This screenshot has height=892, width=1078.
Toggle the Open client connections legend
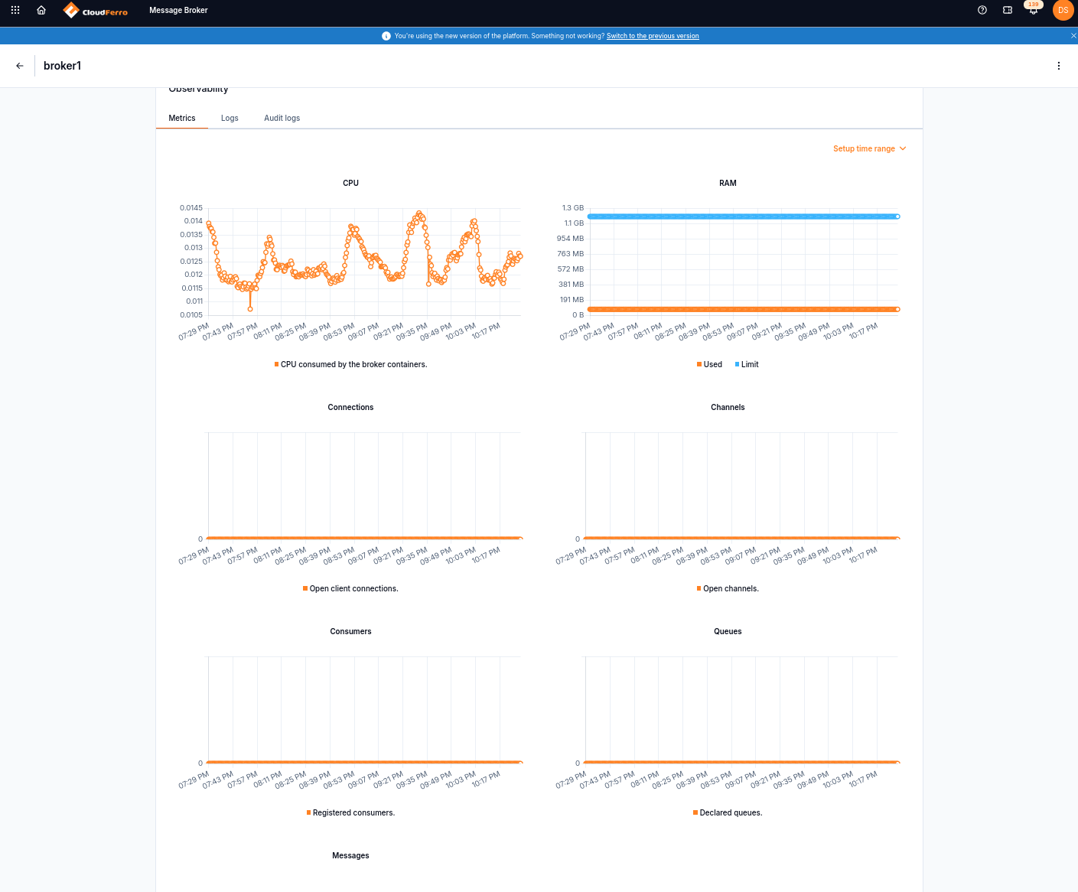[351, 588]
